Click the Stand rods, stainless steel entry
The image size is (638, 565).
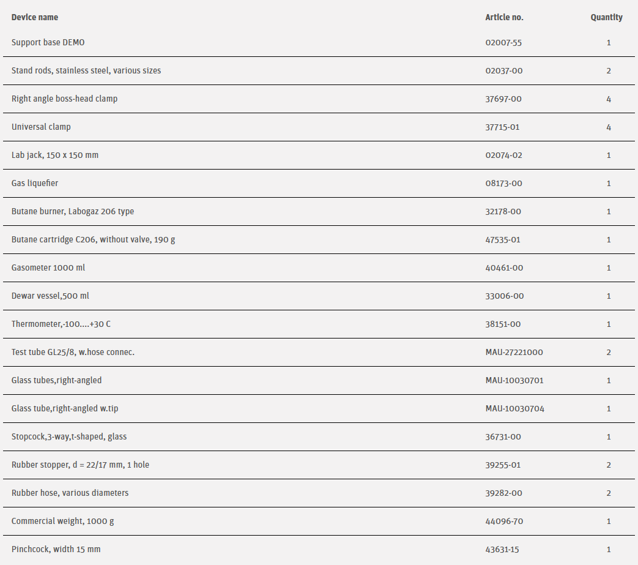[x=86, y=70]
